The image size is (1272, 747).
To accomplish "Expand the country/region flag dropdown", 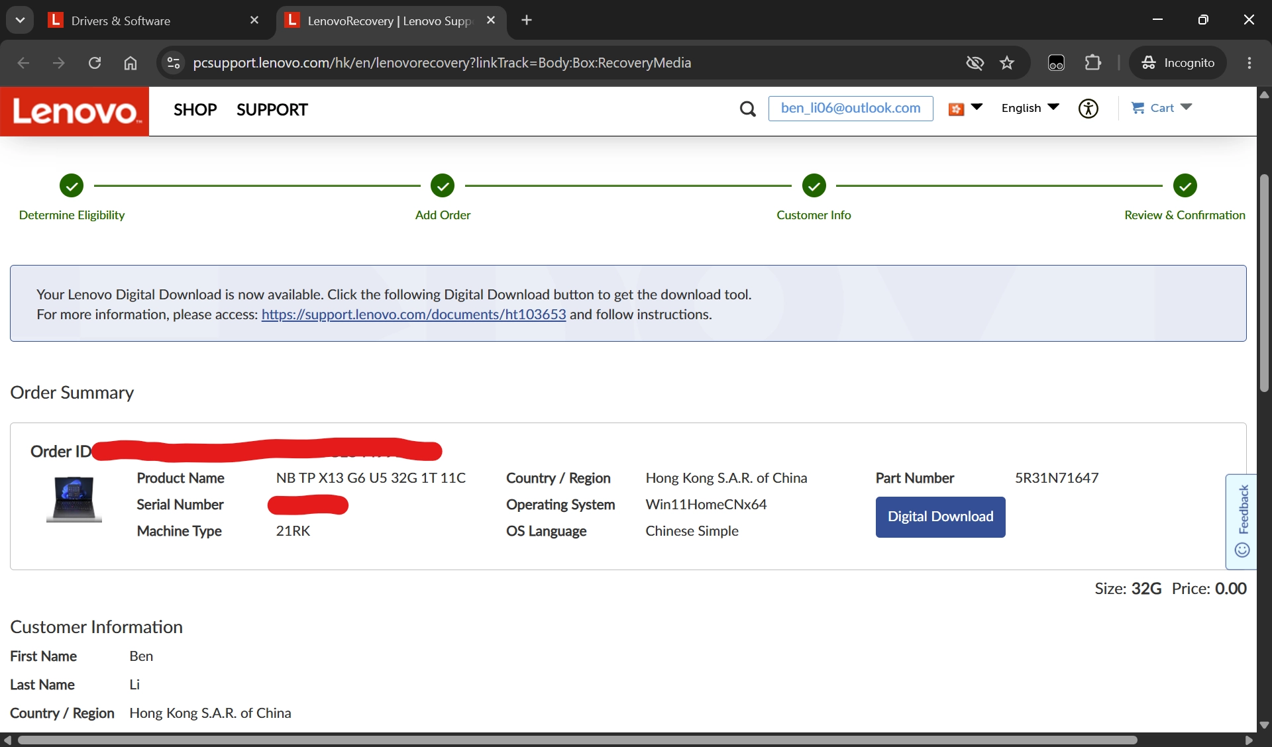I will (977, 107).
